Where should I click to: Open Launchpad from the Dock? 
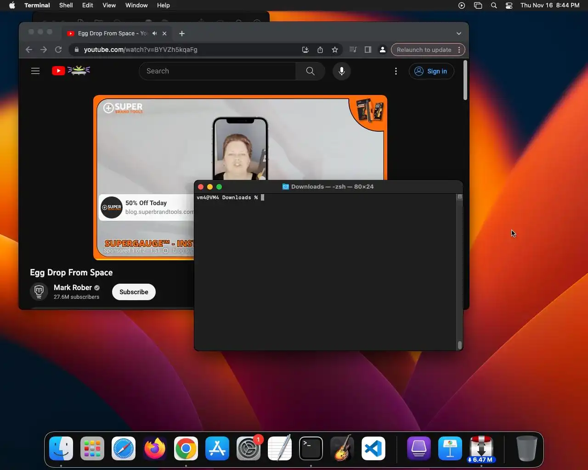coord(92,448)
